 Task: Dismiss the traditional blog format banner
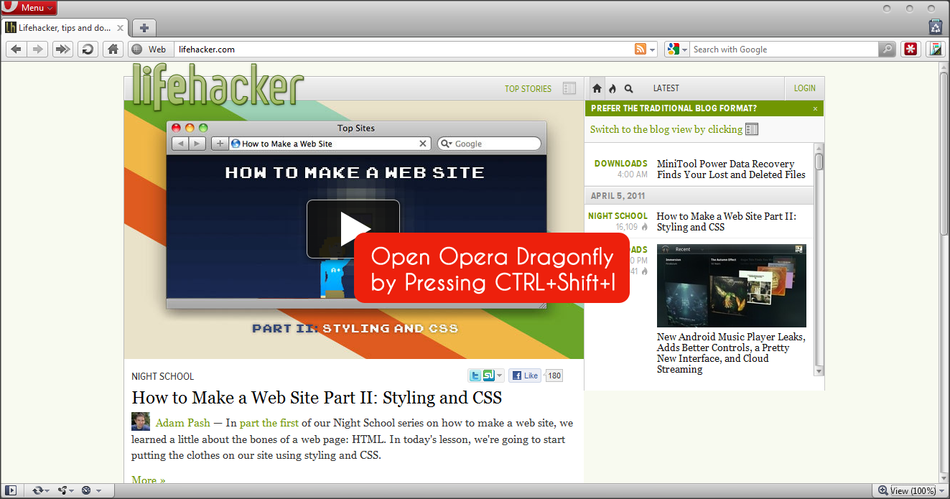pos(815,109)
